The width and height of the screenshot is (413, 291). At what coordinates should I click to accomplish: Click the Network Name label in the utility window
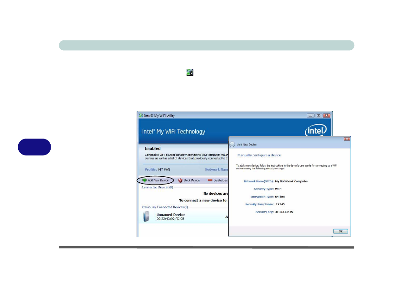click(216, 169)
